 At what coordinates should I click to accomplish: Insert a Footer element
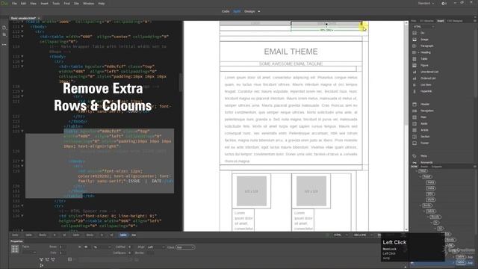424,143
